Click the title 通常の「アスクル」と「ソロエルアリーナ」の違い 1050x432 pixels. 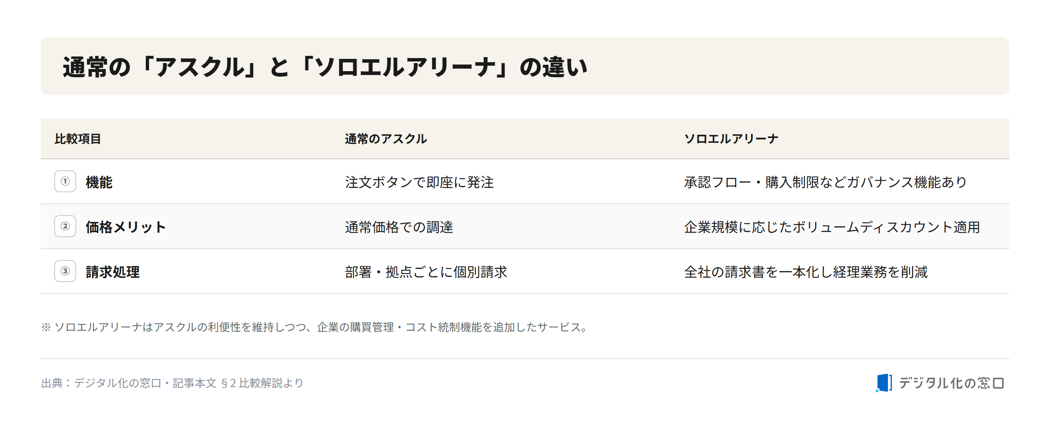[x=325, y=67]
